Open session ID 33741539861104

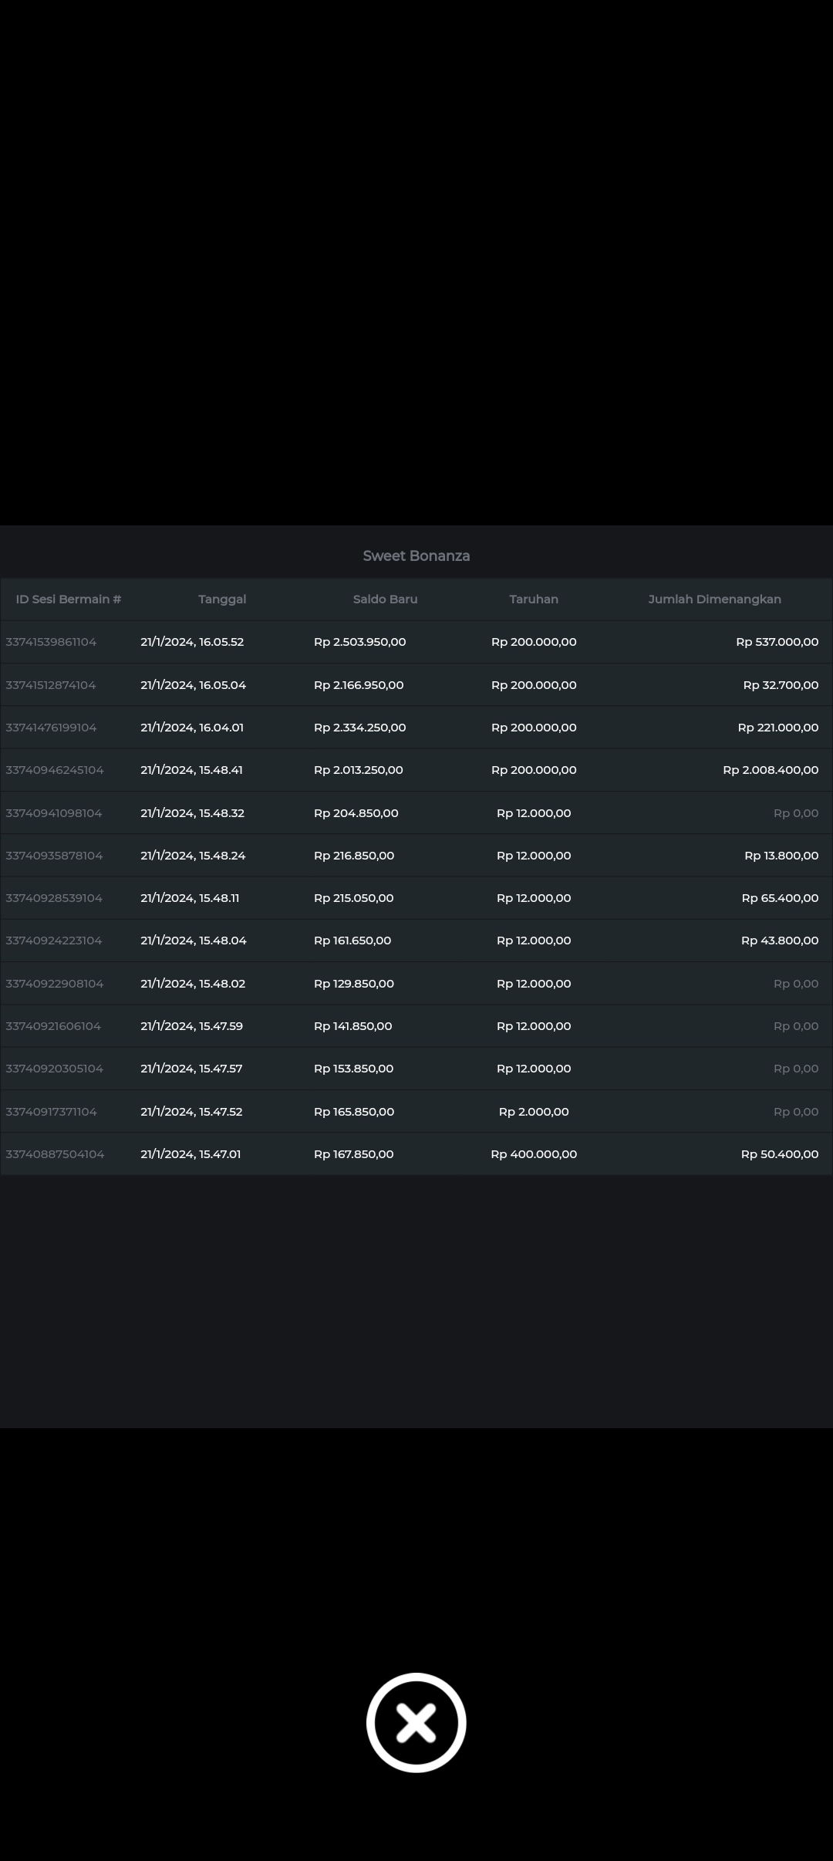pyautogui.click(x=51, y=642)
